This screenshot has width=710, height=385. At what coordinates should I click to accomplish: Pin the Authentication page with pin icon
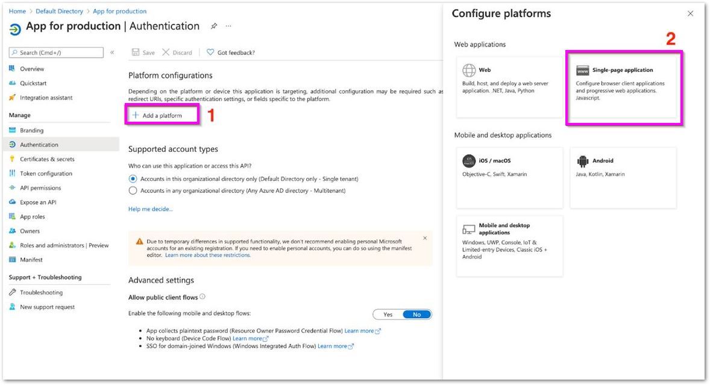tap(214, 27)
